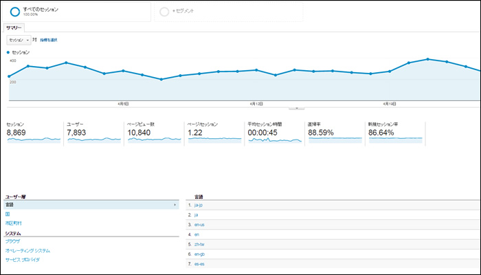Click the 指標を選択 link
481x275 pixels.
[x=49, y=40]
